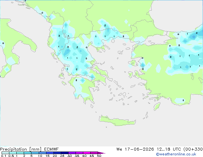The image size is (203, 157).
Task: Click the legend label 0.1
Action: pos(4,156)
